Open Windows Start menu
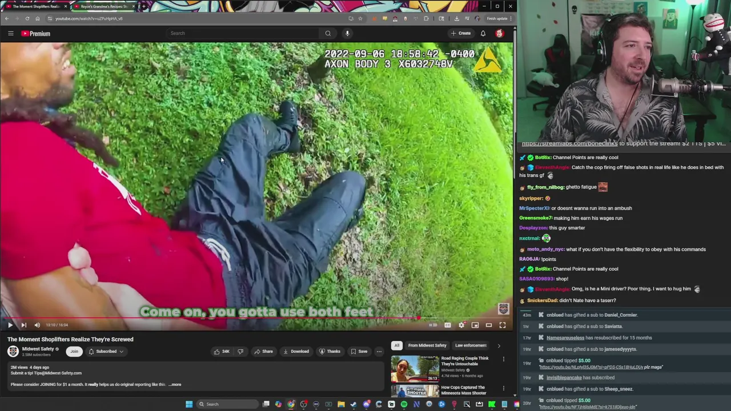This screenshot has height=411, width=731. (x=189, y=404)
